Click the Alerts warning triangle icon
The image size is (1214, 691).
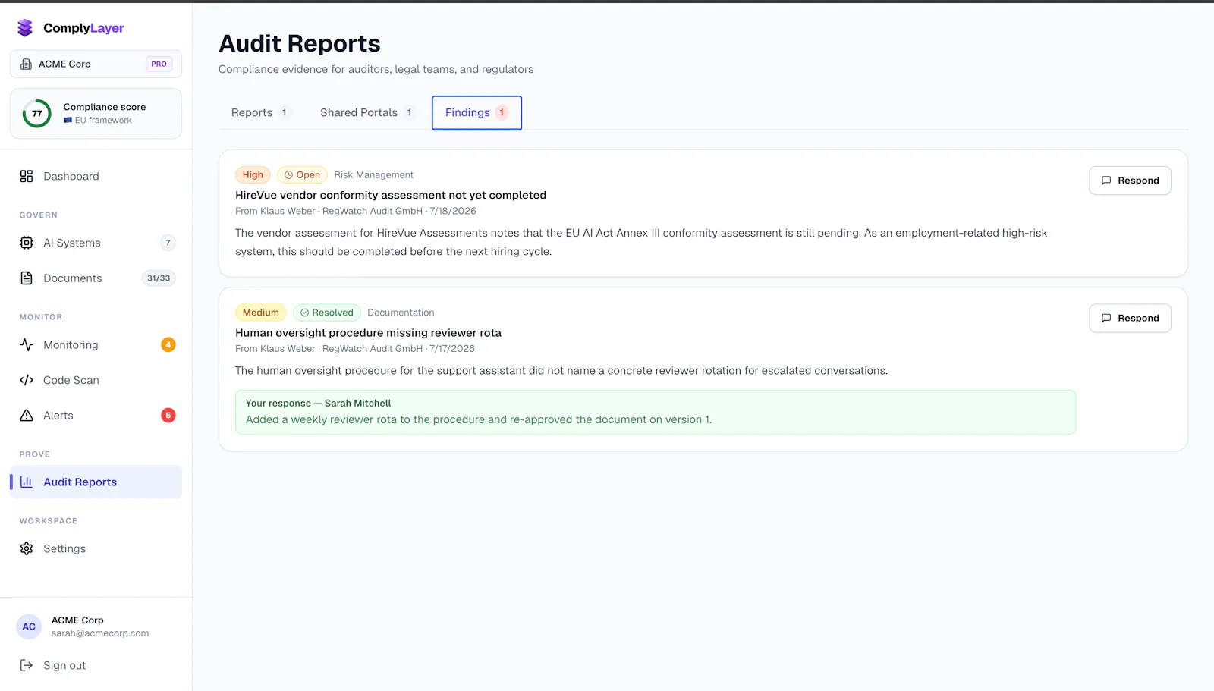pos(27,416)
